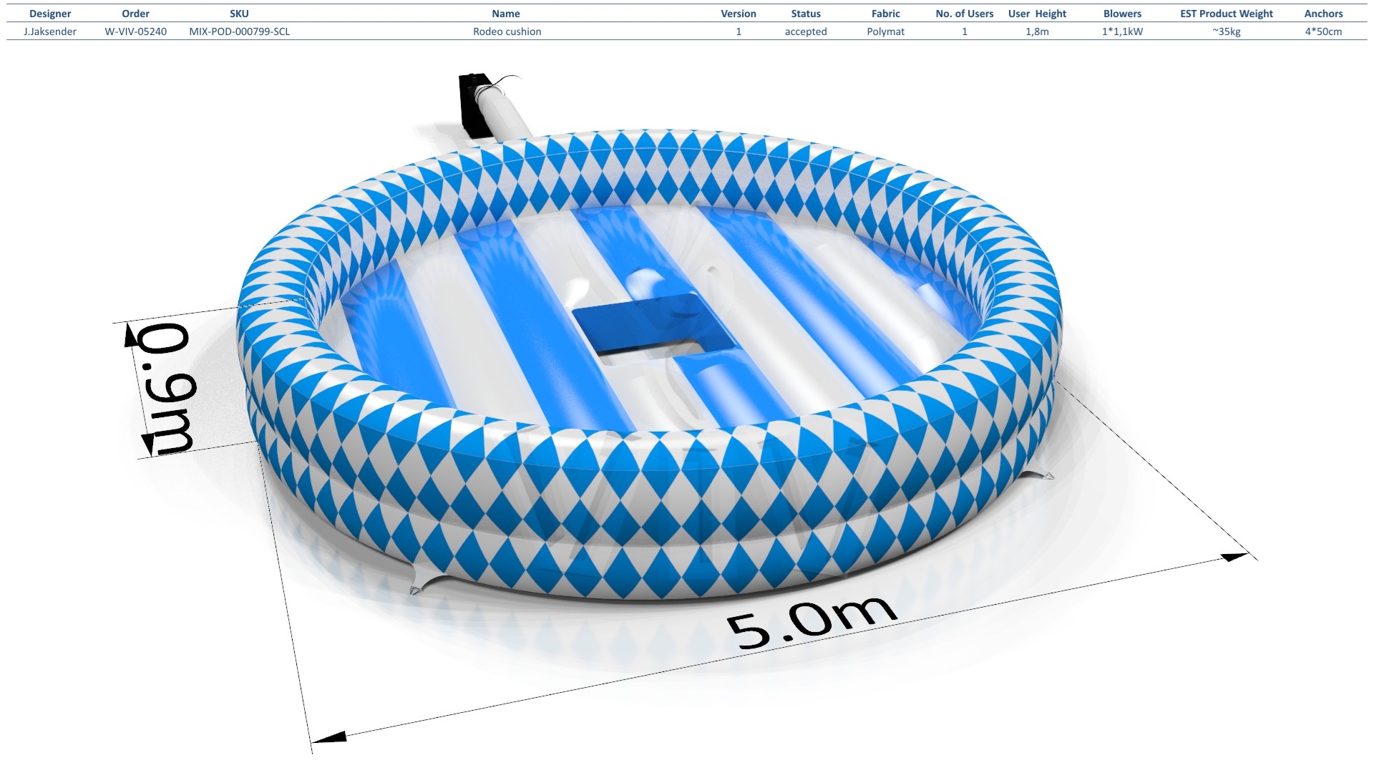
Task: Click the User Height header
Action: click(1037, 14)
